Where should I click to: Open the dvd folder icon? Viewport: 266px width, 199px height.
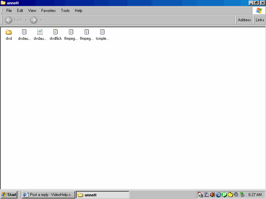tap(9, 32)
